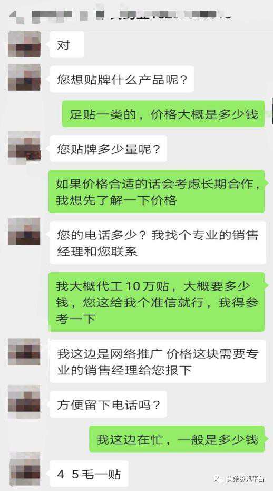Image resolution: width=273 pixels, height=491 pixels.
Task: Select the green '我这边在忙' message
Action: point(177,439)
